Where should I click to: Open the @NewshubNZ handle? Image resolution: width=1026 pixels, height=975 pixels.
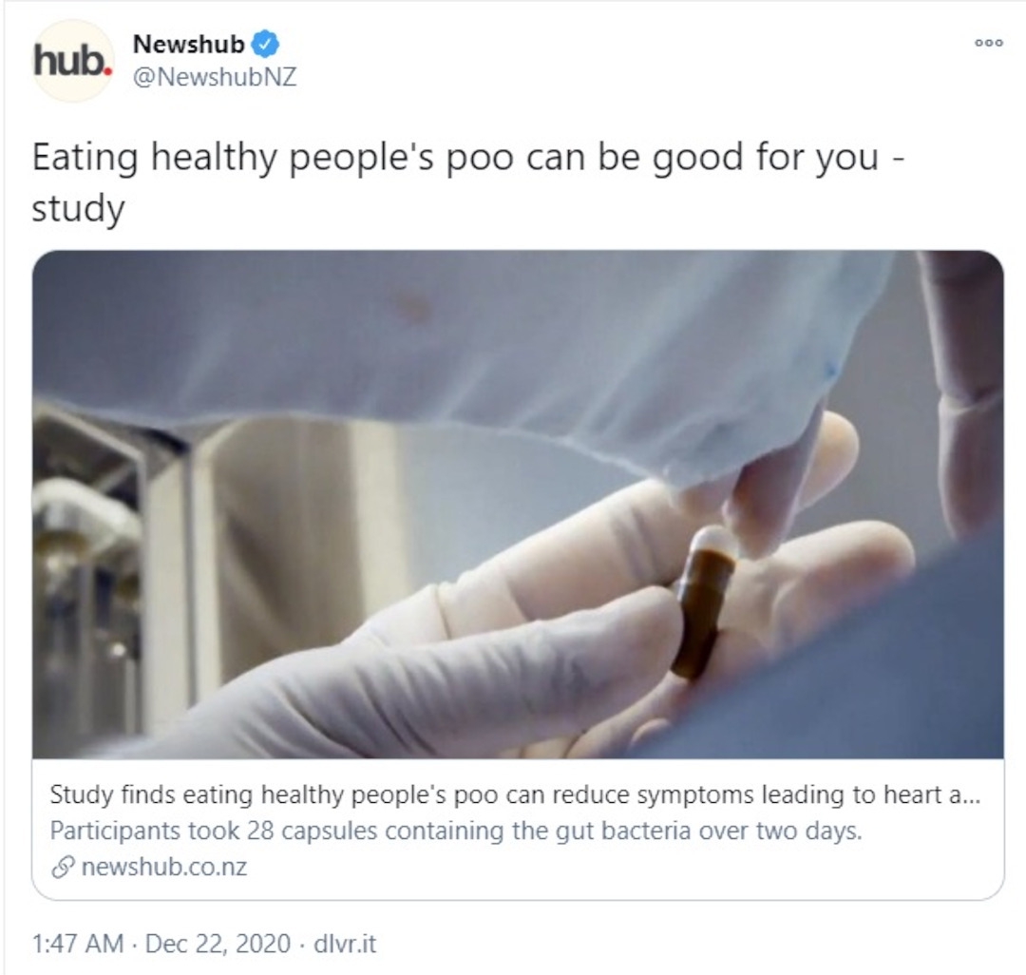click(x=215, y=77)
